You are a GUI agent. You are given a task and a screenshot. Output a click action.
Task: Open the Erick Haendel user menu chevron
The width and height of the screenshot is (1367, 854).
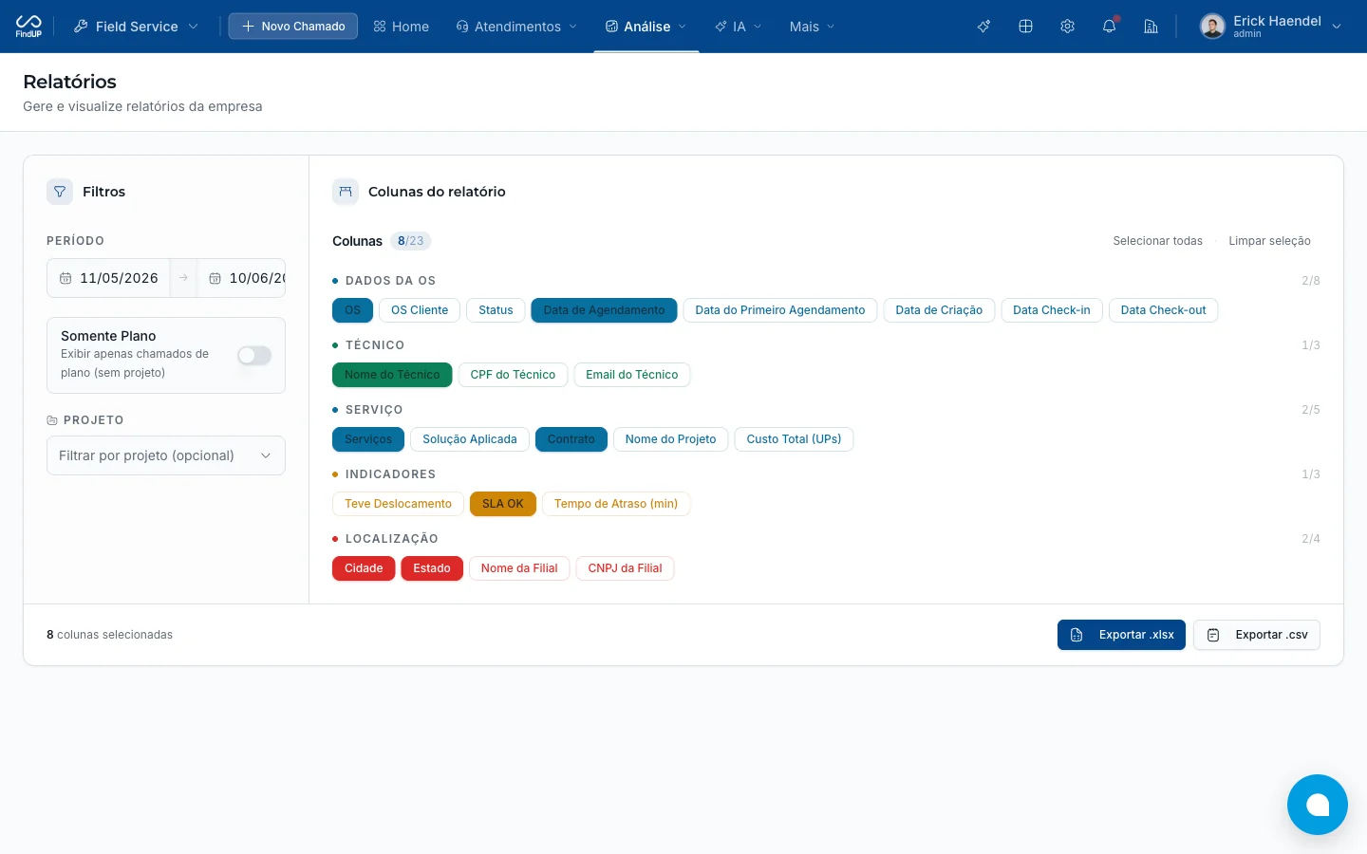coord(1337,27)
